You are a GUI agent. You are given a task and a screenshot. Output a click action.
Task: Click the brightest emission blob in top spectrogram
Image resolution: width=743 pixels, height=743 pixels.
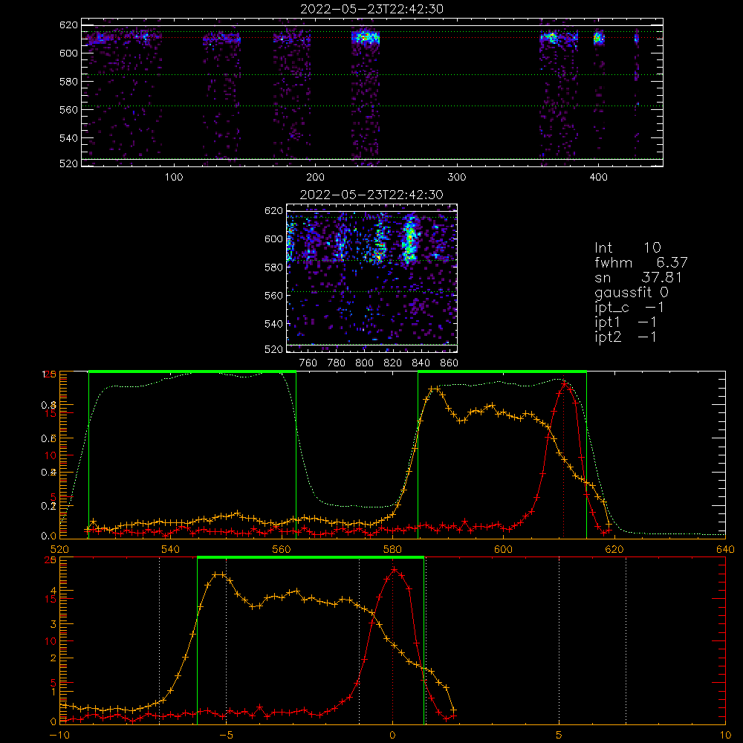(x=366, y=37)
